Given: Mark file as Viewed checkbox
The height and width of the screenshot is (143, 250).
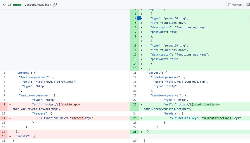Looking at the screenshot, I should tap(230, 5).
